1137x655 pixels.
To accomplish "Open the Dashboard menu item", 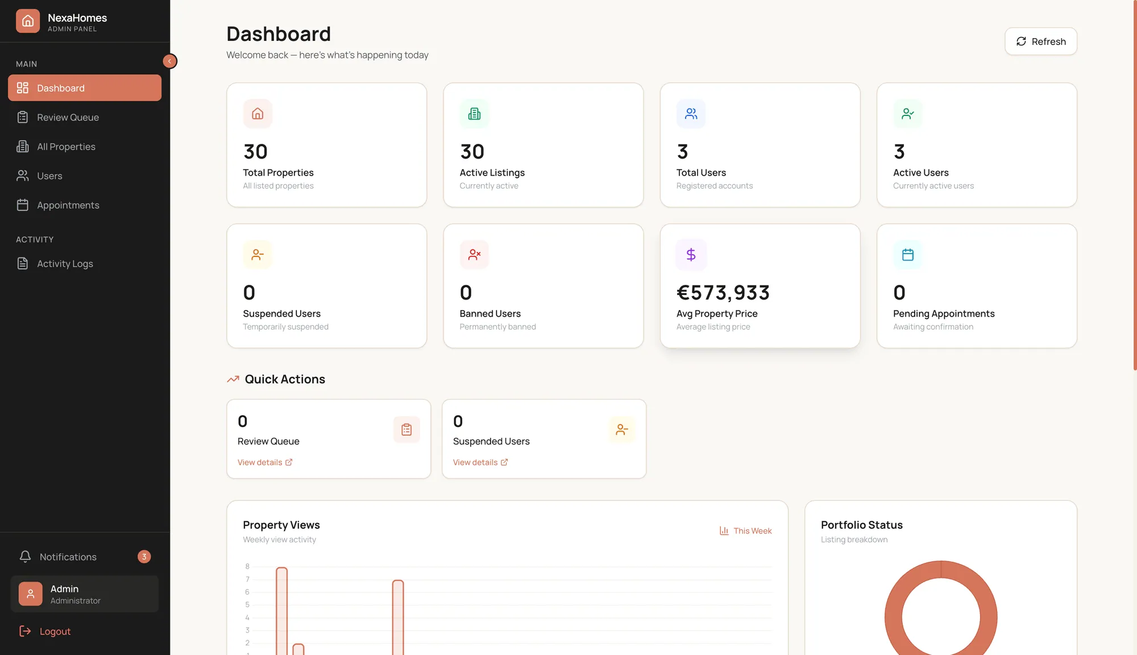I will pyautogui.click(x=85, y=88).
